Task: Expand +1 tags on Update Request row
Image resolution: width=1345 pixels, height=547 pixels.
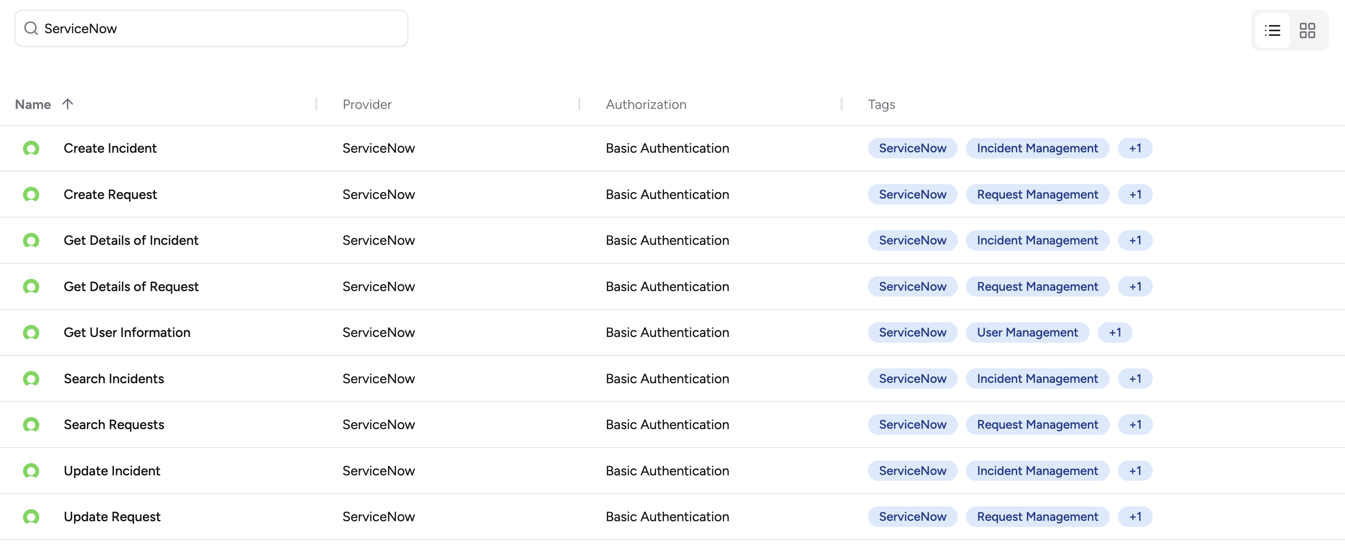Action: coord(1135,517)
